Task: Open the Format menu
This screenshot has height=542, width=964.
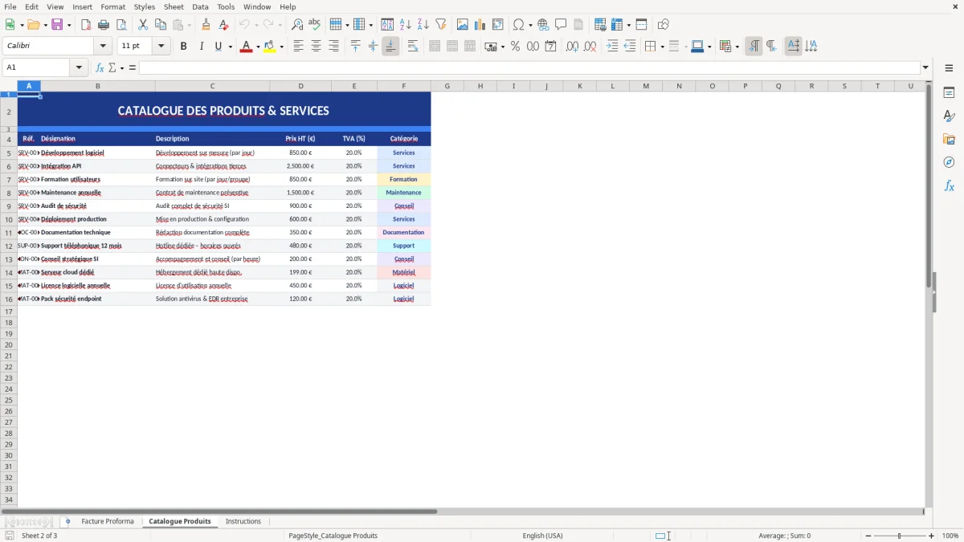Action: (x=112, y=6)
